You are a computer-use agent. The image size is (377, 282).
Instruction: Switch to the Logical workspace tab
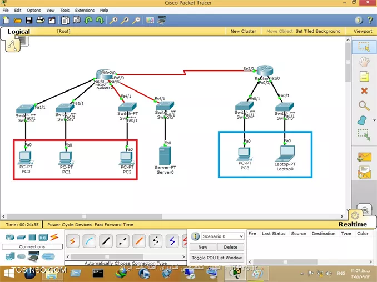coord(18,32)
